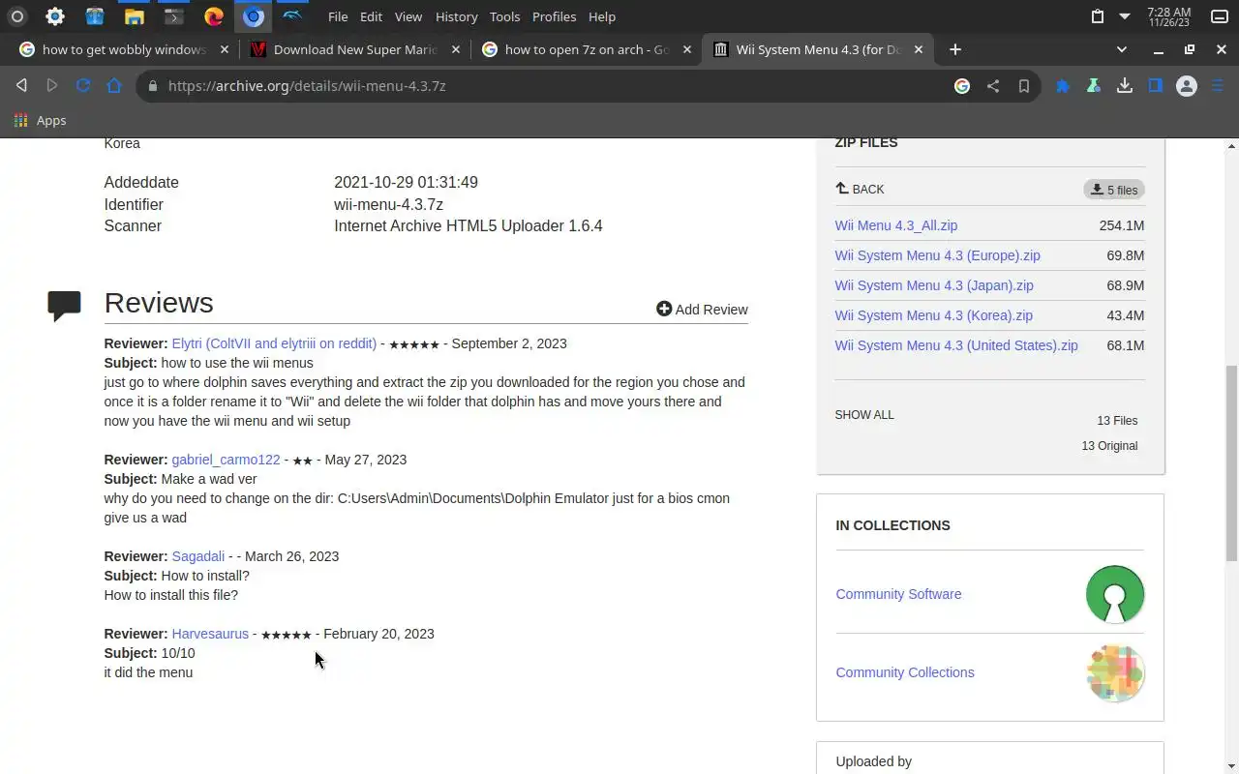Launch Firefox from the taskbar

click(x=214, y=16)
